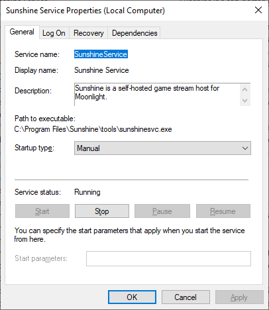Dismiss the dialog with Cancel
This screenshot has width=269, height=310.
click(x=186, y=297)
